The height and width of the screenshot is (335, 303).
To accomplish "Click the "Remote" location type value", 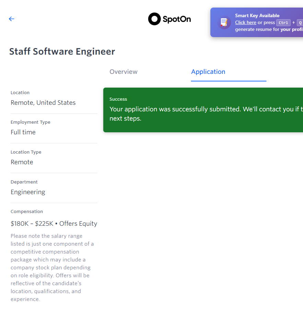I will coord(22,162).
